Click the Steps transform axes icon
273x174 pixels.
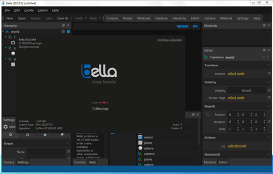coord(208,114)
